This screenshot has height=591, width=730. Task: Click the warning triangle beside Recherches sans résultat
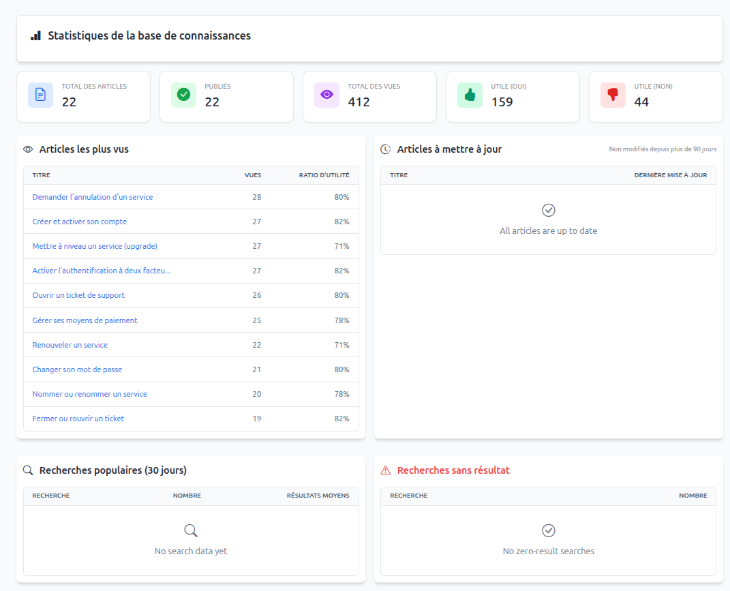coord(386,470)
